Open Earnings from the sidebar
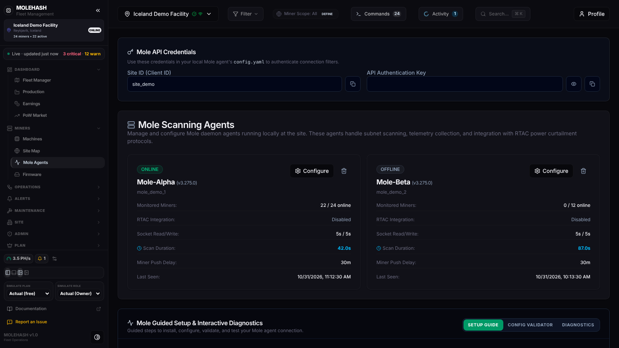The image size is (619, 348). tap(57, 104)
